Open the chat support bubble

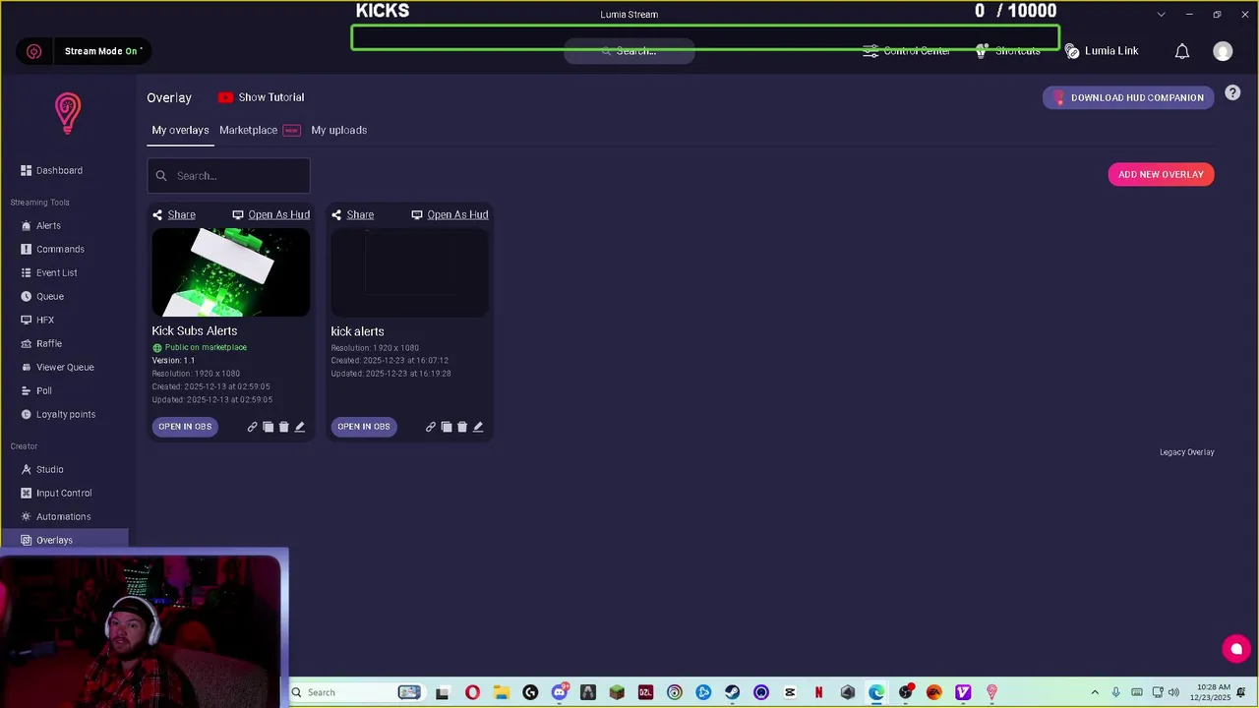(x=1236, y=649)
